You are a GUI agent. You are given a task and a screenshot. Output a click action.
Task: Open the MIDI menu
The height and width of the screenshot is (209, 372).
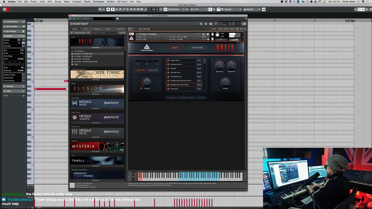pos(50,2)
